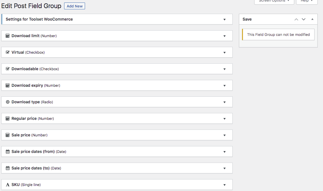This screenshot has width=323, height=191.
Task: Expand the Sale price dates (to) row
Action: pos(225,168)
